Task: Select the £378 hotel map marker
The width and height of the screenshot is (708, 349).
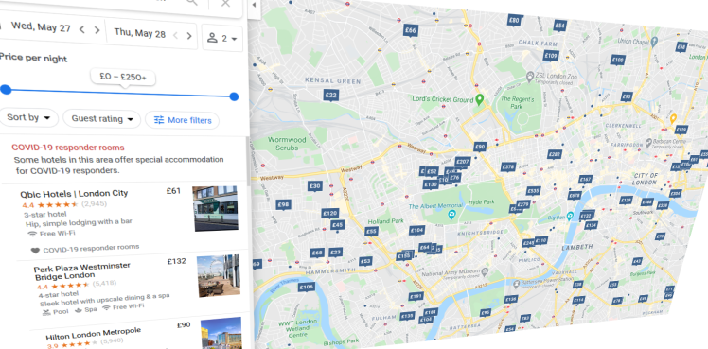Action: (508, 167)
